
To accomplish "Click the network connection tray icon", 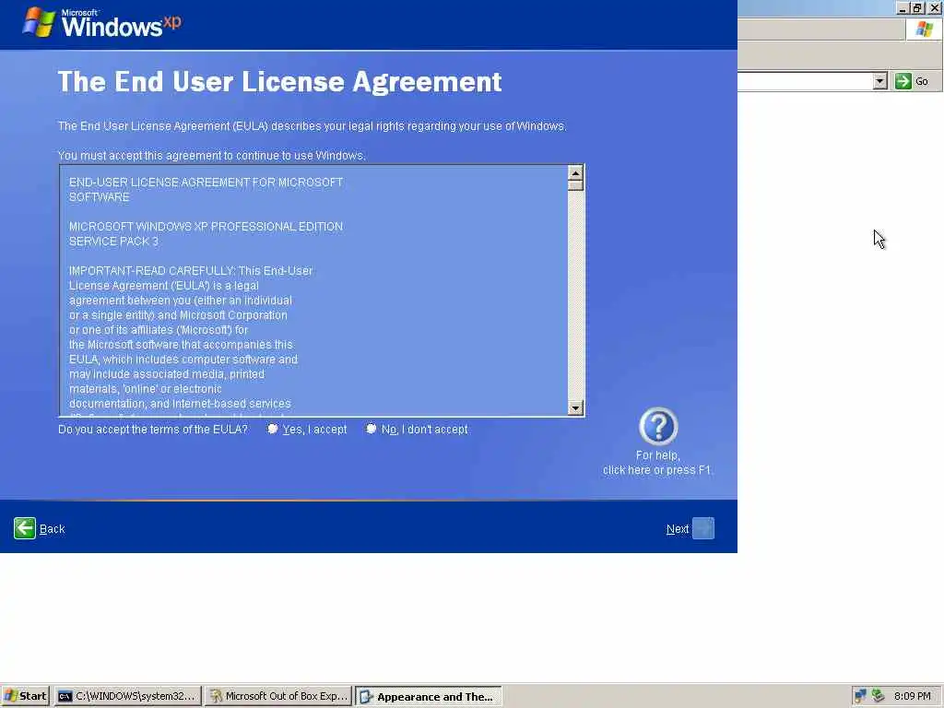I will [x=860, y=696].
